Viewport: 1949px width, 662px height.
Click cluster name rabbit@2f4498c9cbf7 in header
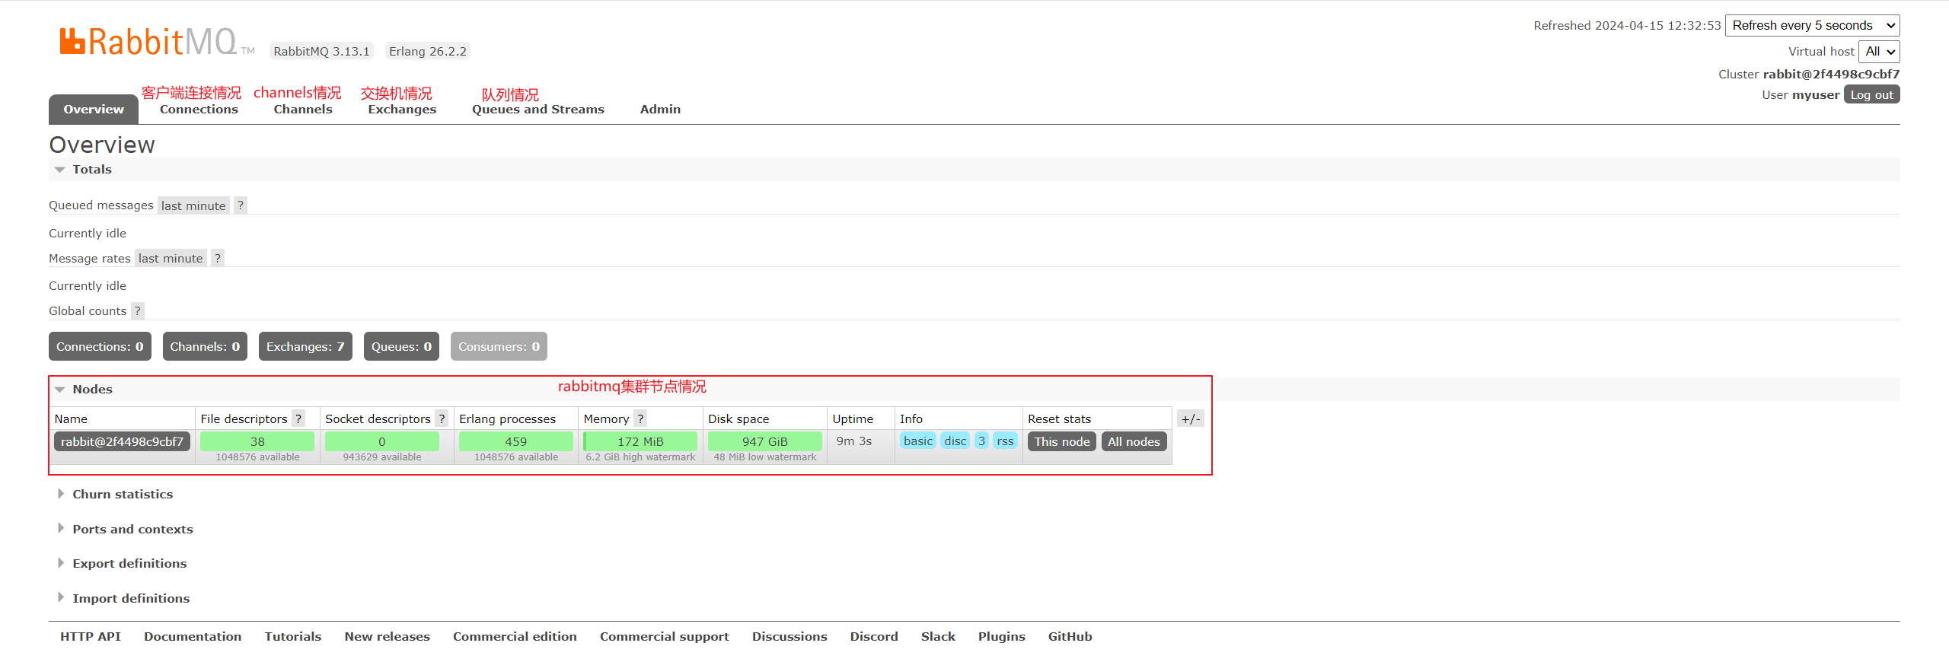click(1831, 75)
